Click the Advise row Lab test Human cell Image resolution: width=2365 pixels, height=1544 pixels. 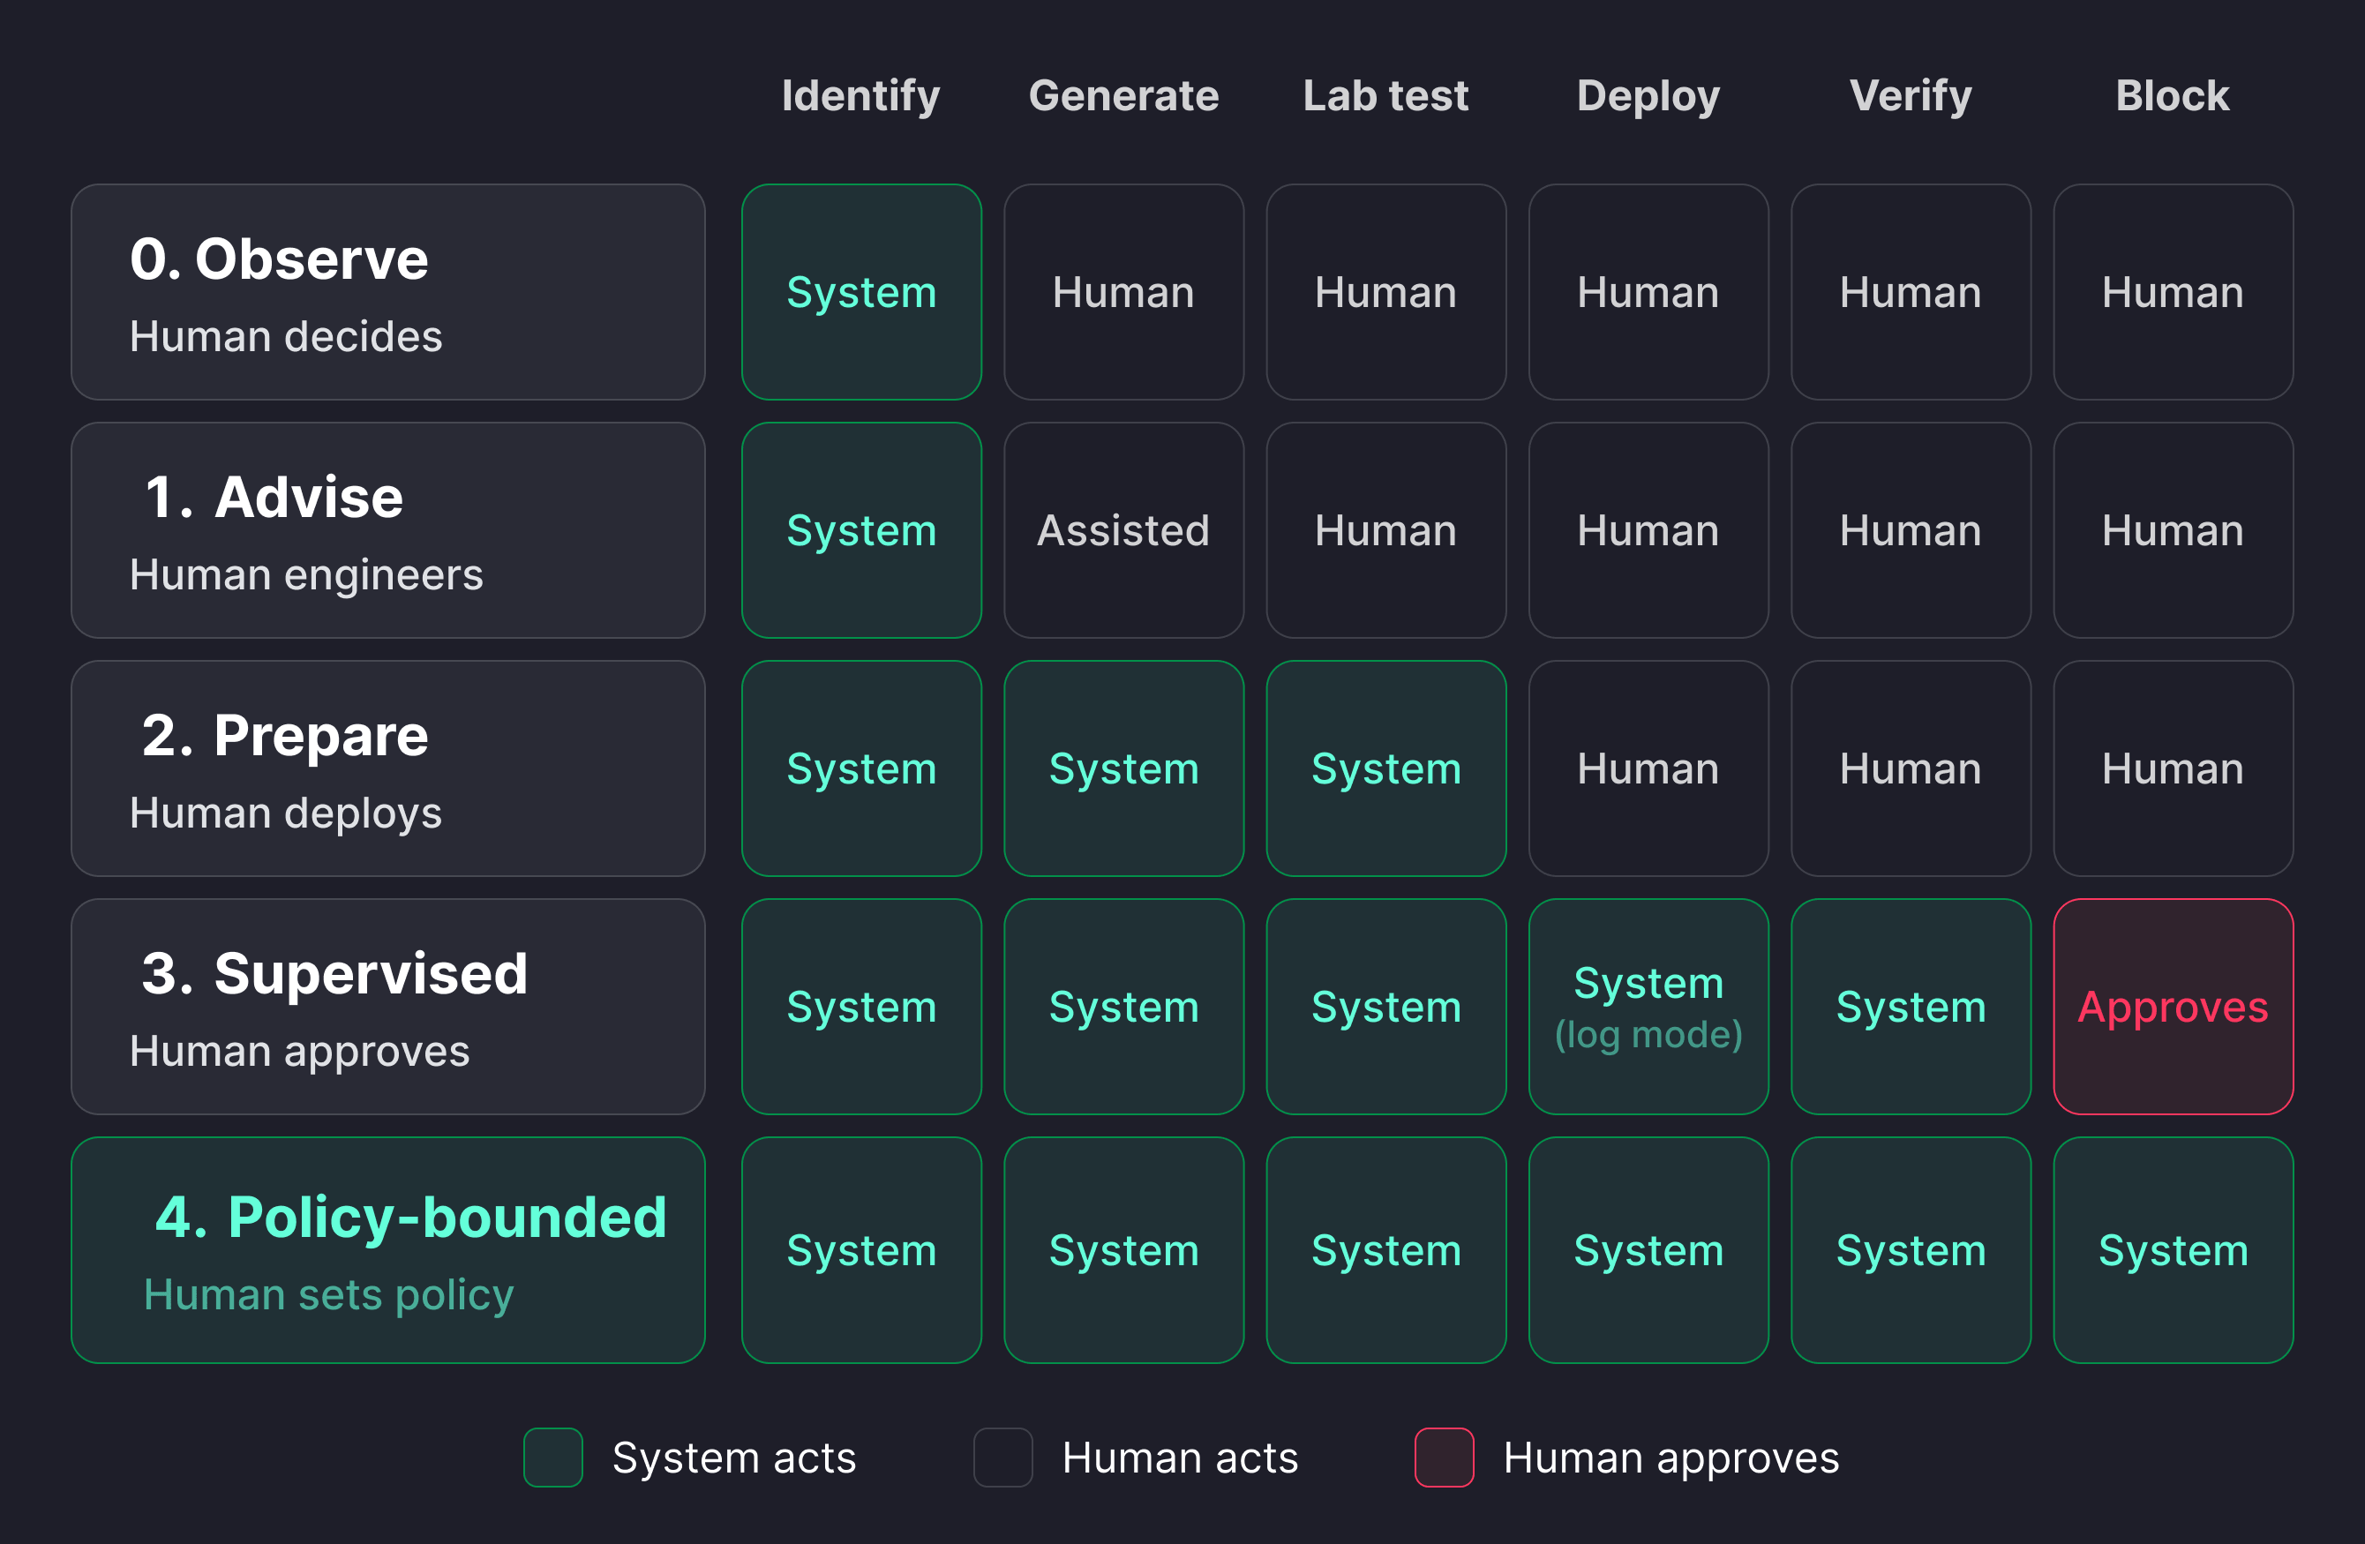coord(1386,530)
